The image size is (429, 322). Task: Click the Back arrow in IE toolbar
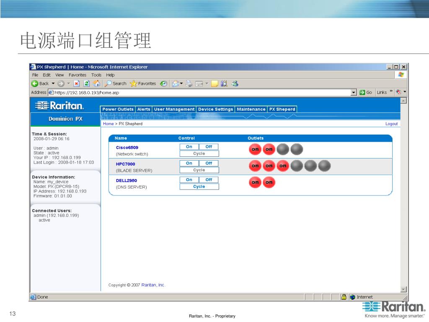35,83
